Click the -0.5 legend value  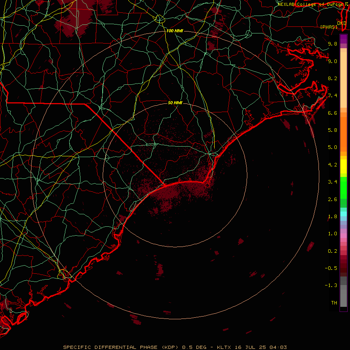point(331,268)
